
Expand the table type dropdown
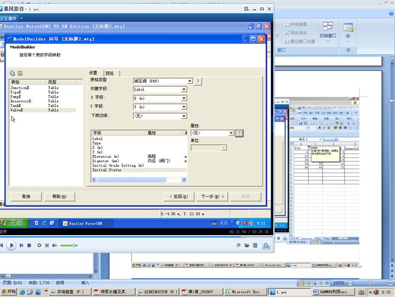(x=189, y=81)
